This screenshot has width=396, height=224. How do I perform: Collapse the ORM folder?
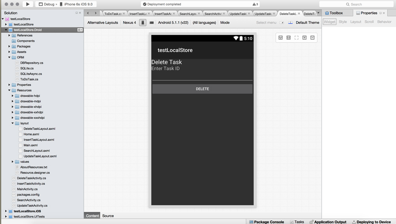click(10, 58)
